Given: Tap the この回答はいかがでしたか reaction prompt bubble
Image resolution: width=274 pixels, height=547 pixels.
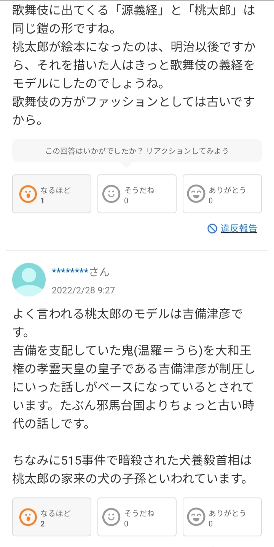Looking at the screenshot, I should click(137, 151).
